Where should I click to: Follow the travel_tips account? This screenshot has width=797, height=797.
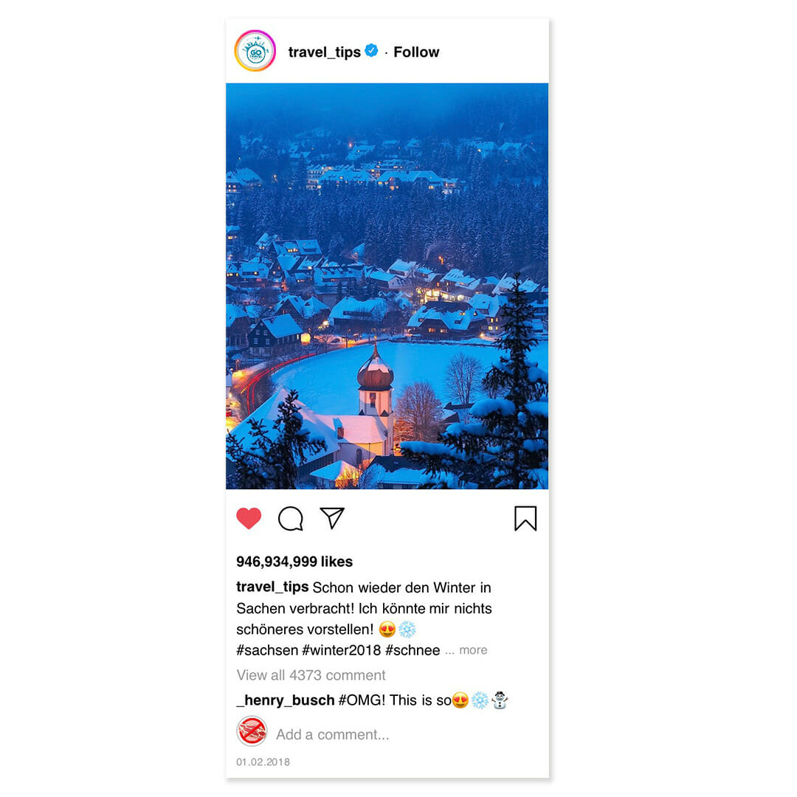coord(416,52)
